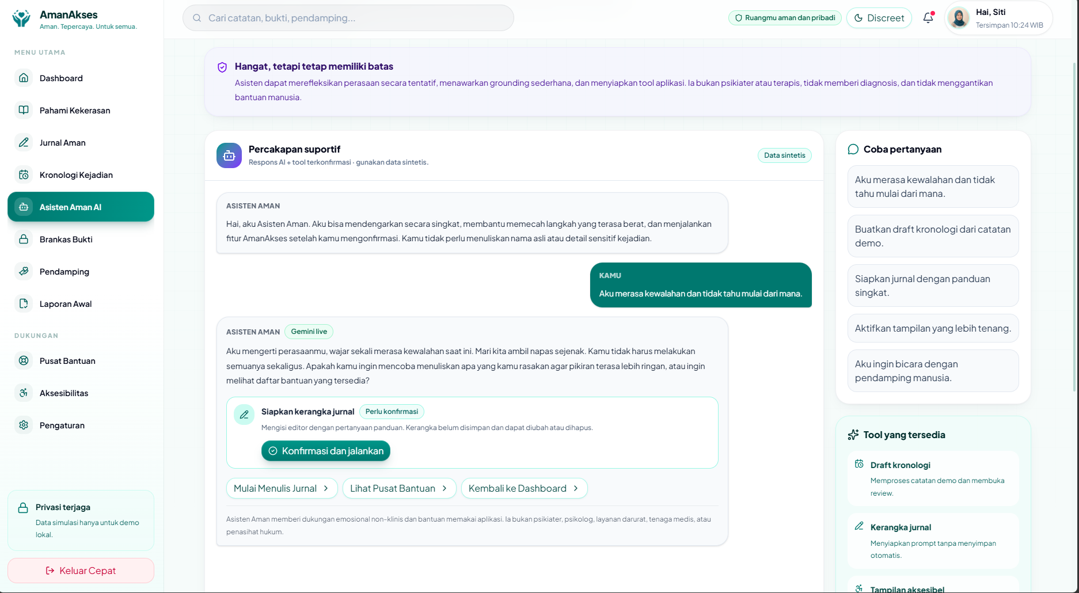Choose 'Buatkan draft kronologi dari catatan demo'
Screen dimensions: 1079x593
[x=933, y=236]
